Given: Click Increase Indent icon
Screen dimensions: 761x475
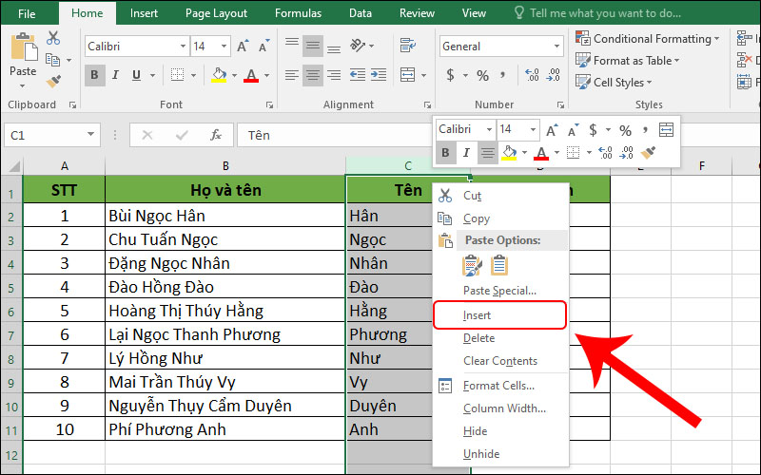Looking at the screenshot, I should (x=379, y=75).
